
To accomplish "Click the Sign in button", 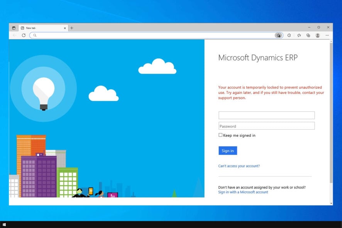I will (x=228, y=151).
